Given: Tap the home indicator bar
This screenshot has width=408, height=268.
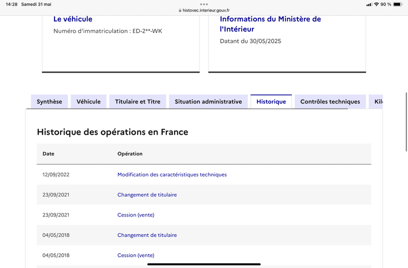Looking at the screenshot, I should (x=204, y=264).
